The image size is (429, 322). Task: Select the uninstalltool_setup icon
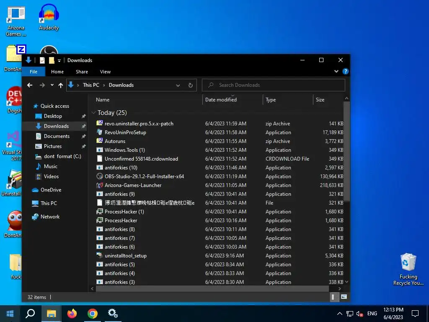pyautogui.click(x=100, y=256)
